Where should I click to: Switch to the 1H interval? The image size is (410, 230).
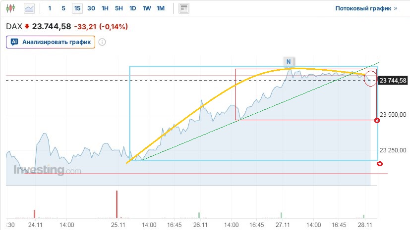pos(105,8)
